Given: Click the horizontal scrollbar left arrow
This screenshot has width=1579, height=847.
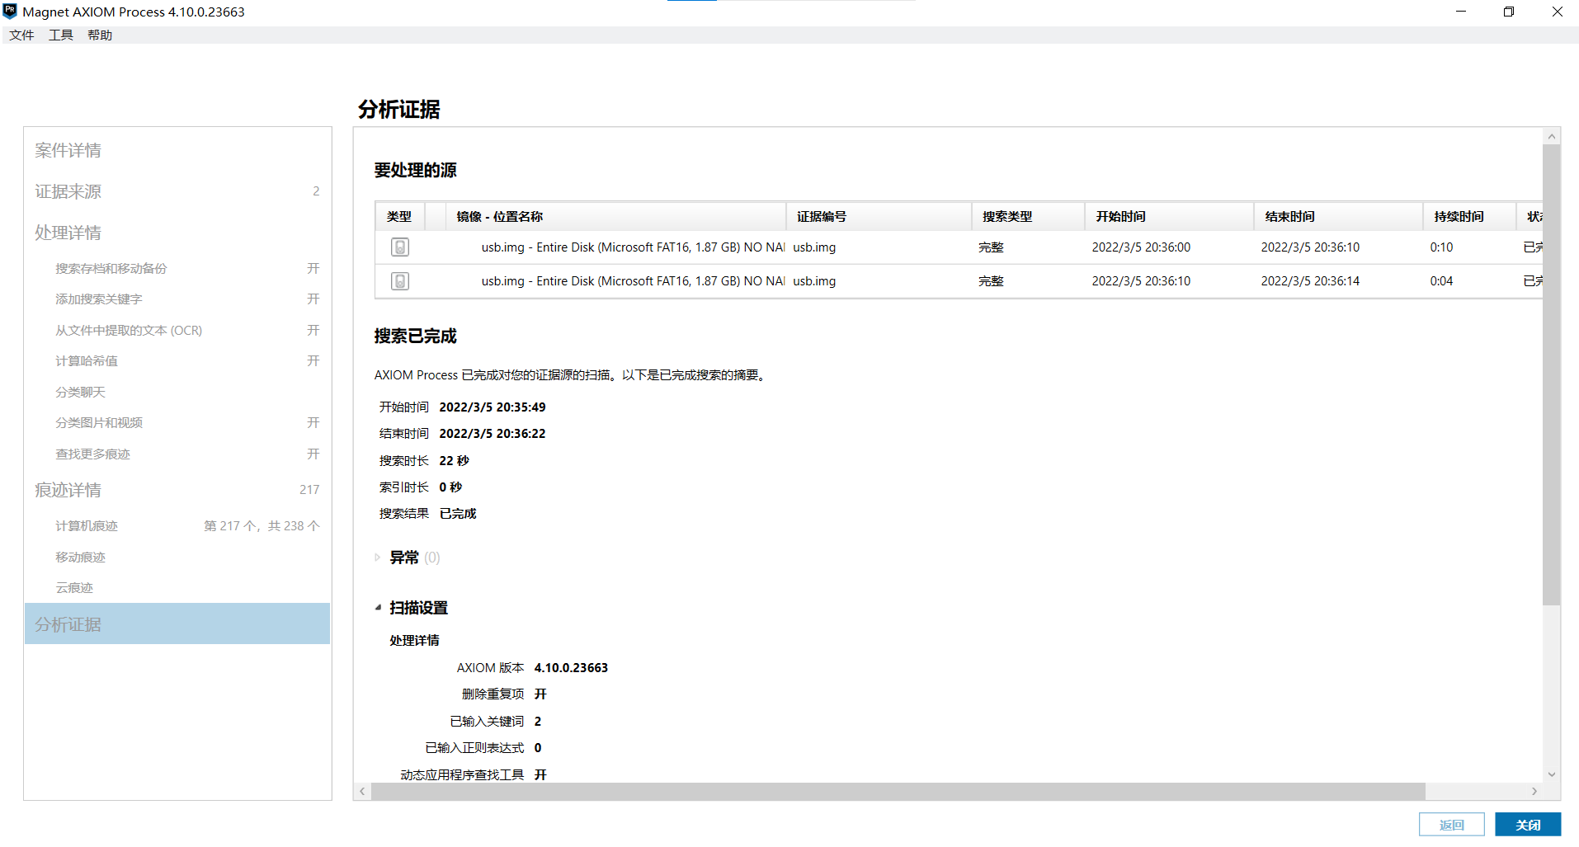Looking at the screenshot, I should (x=362, y=791).
